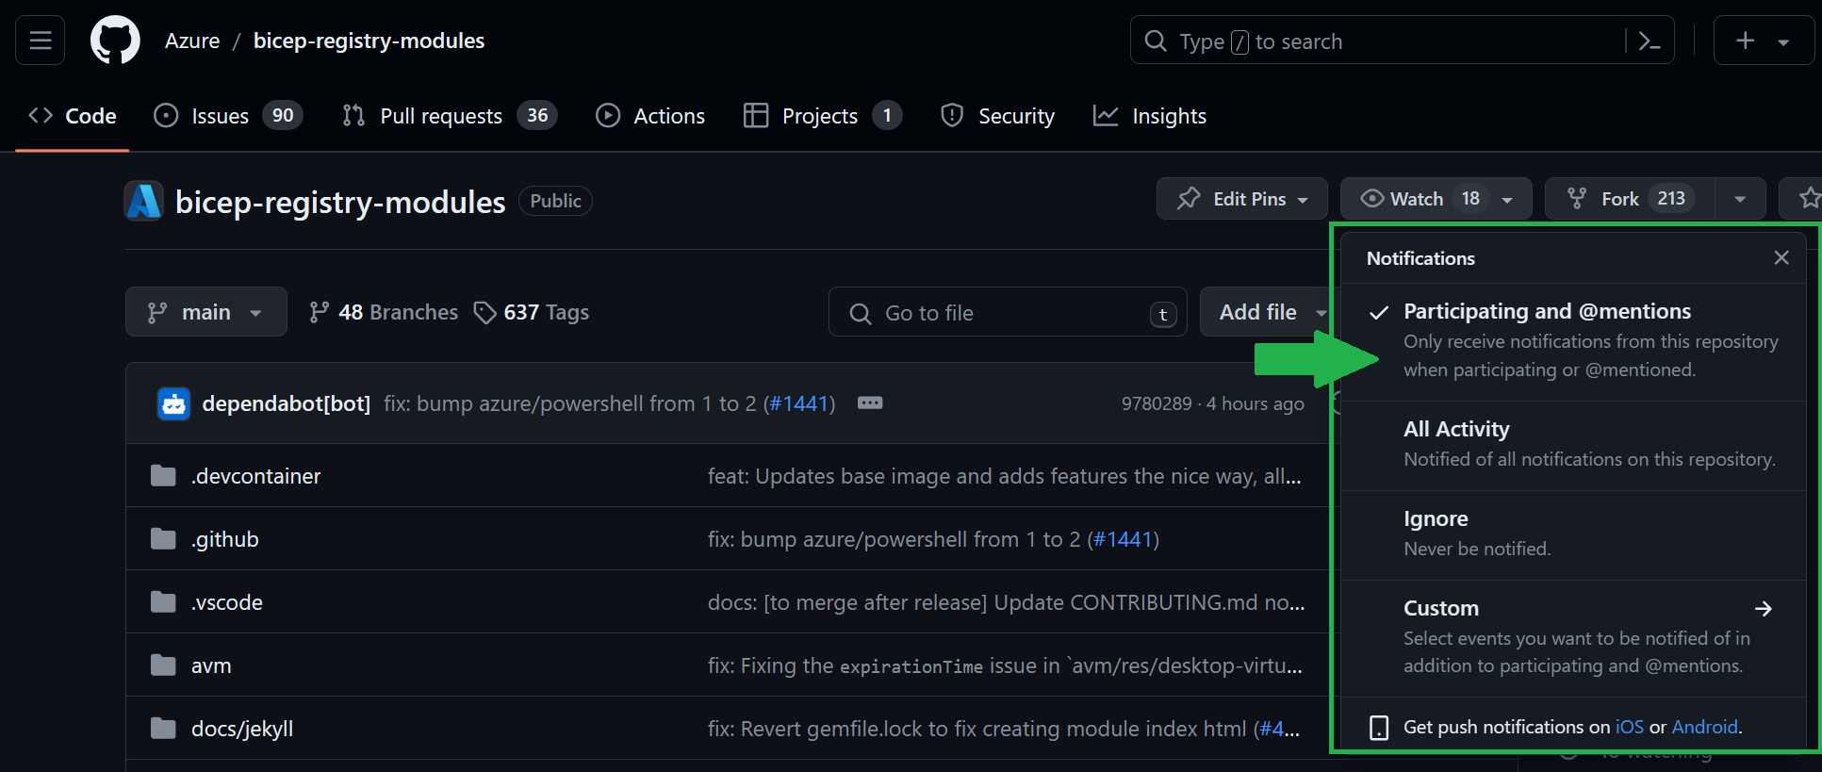
Task: Click the avm folder icon
Action: click(163, 665)
